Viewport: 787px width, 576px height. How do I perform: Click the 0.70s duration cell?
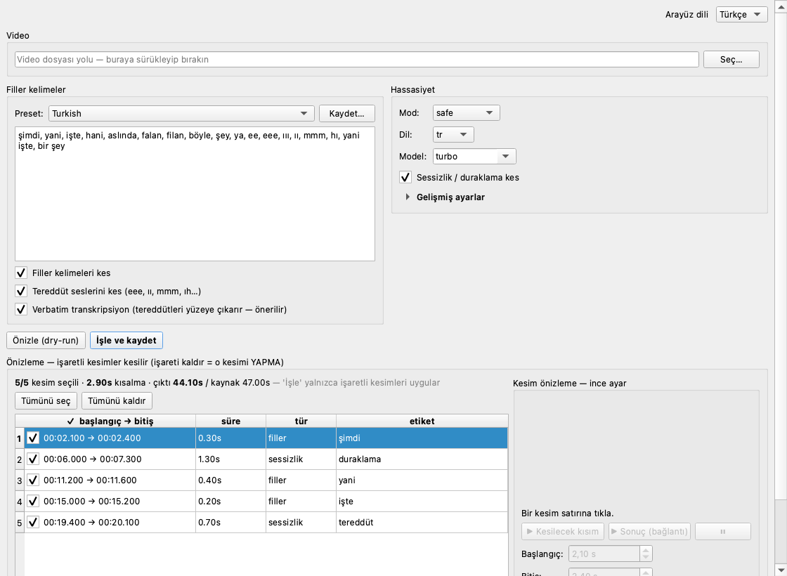click(x=231, y=523)
